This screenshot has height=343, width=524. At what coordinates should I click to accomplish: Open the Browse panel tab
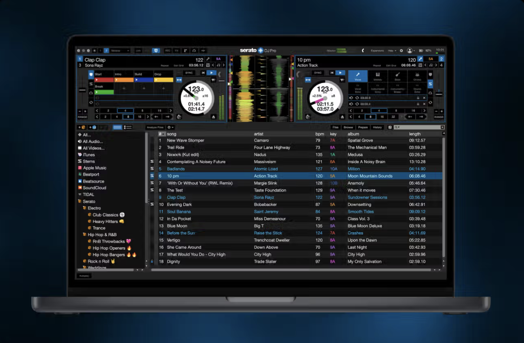[348, 127]
